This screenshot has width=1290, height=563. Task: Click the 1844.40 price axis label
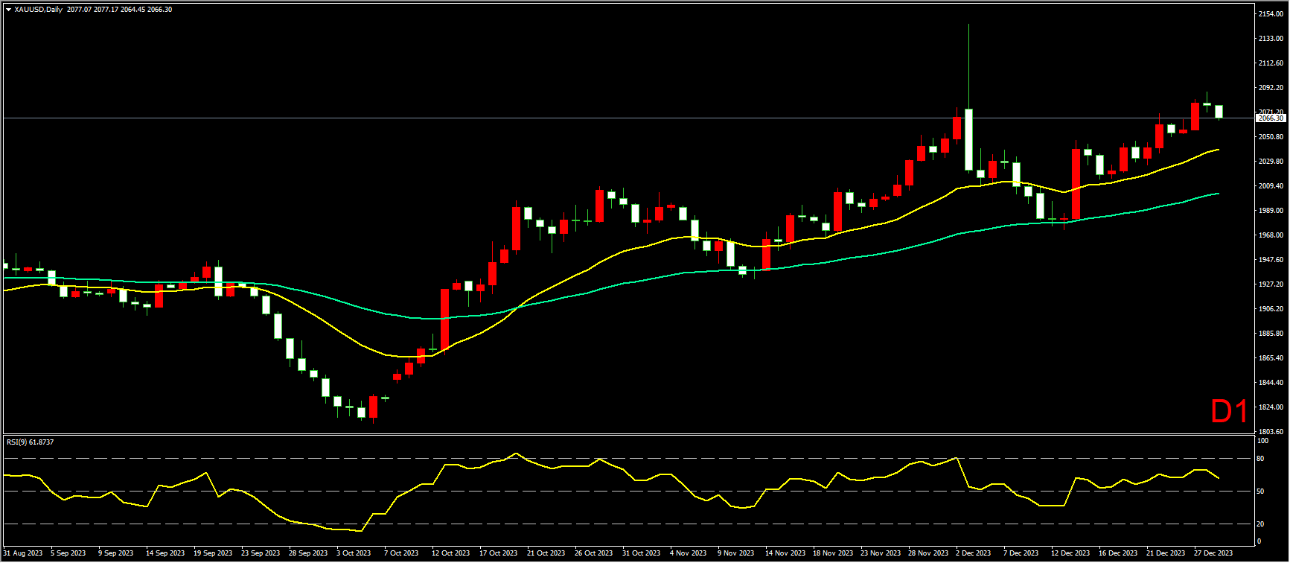click(x=1270, y=383)
